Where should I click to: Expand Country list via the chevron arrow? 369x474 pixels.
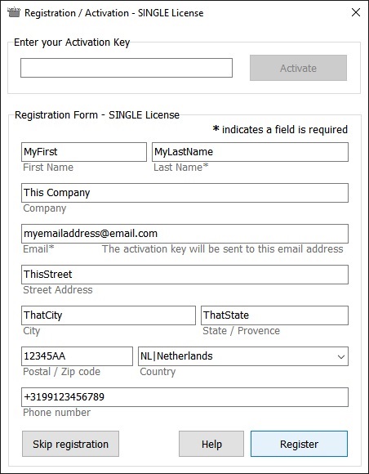341,356
